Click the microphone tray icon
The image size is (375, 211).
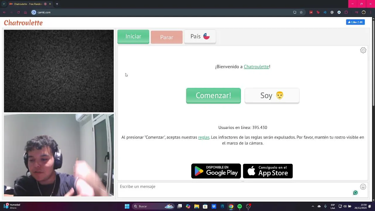(x=325, y=206)
